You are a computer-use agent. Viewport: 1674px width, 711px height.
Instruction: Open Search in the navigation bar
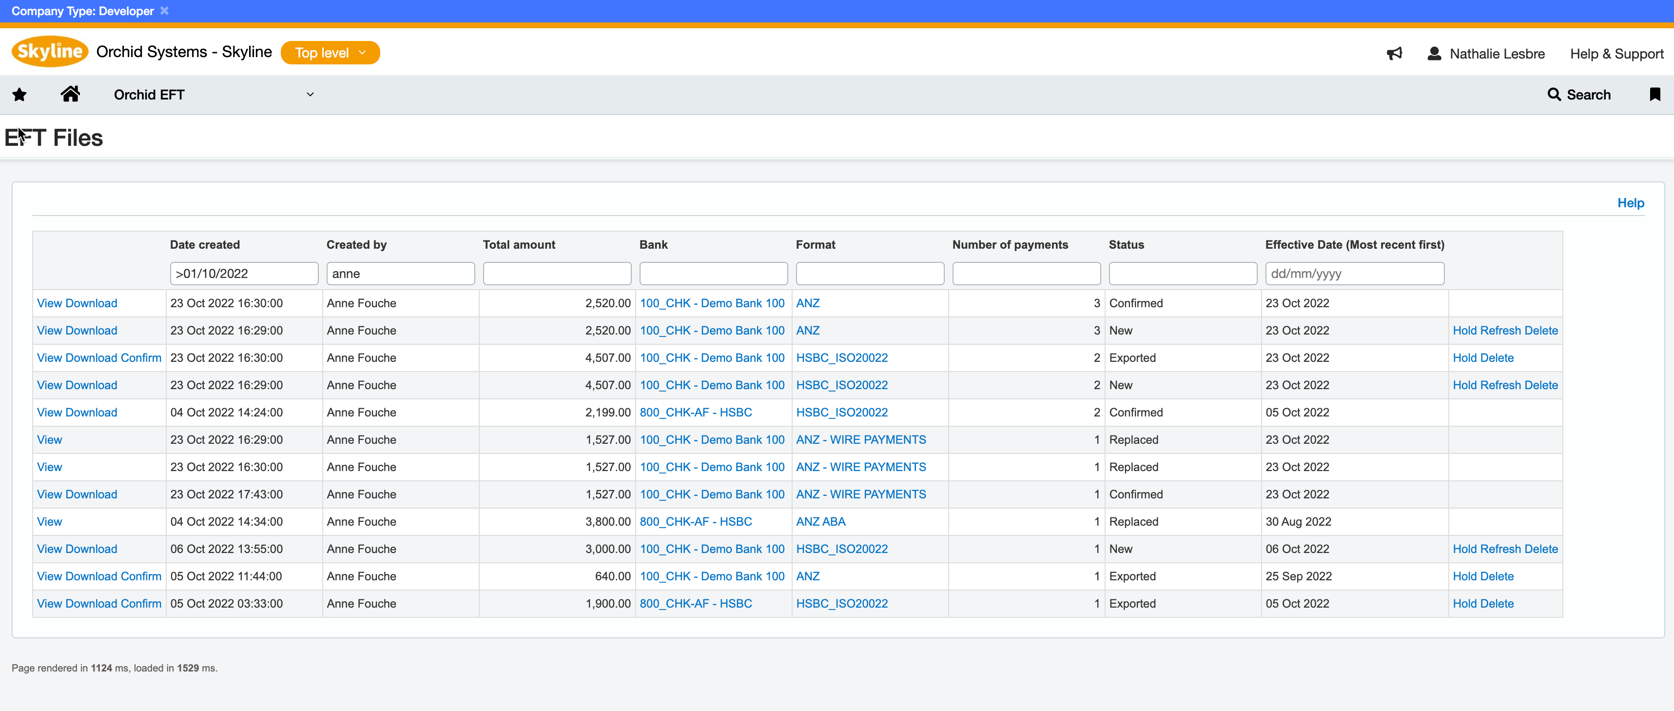click(1579, 95)
